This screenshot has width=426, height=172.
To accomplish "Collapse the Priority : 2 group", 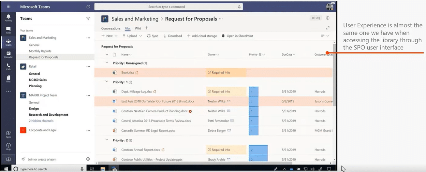I will click(107, 140).
